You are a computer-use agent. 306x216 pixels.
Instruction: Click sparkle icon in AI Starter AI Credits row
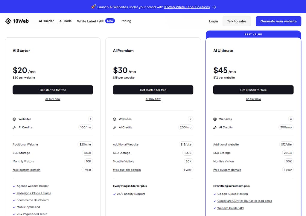[14, 128]
